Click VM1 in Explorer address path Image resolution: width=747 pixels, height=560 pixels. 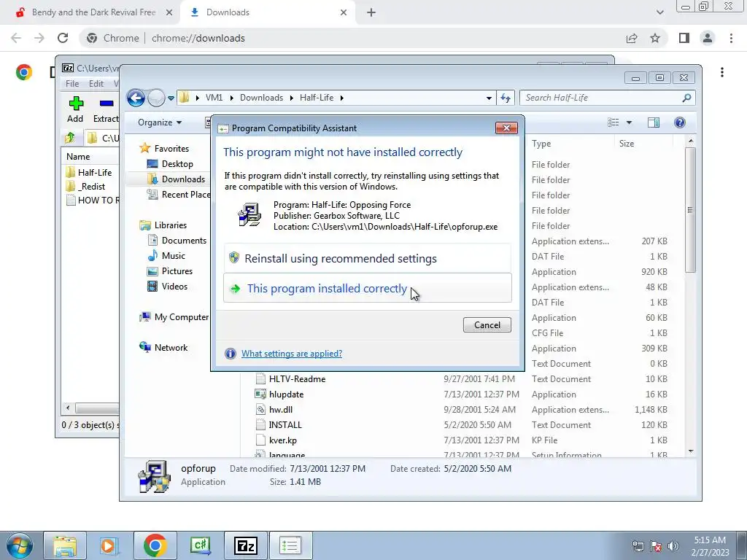tap(214, 98)
